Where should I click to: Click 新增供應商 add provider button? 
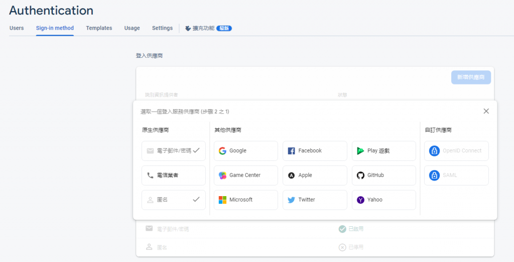(471, 77)
